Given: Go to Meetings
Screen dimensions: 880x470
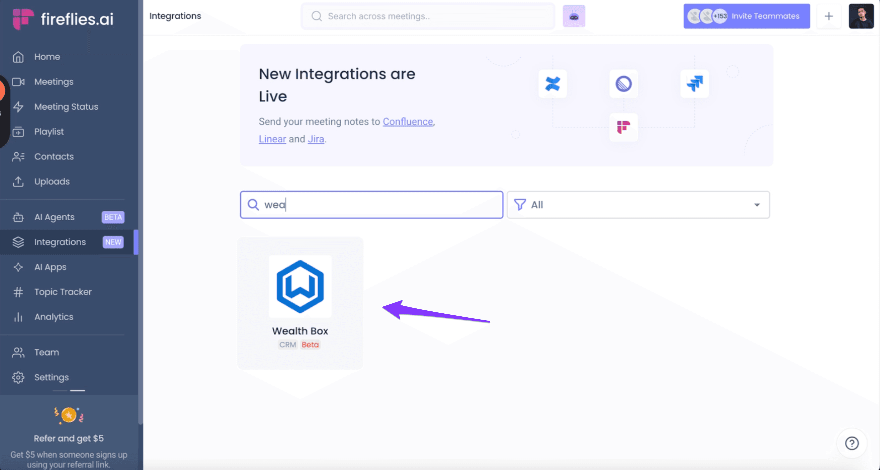Looking at the screenshot, I should click(x=54, y=81).
